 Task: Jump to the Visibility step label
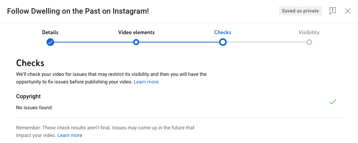[x=309, y=33]
